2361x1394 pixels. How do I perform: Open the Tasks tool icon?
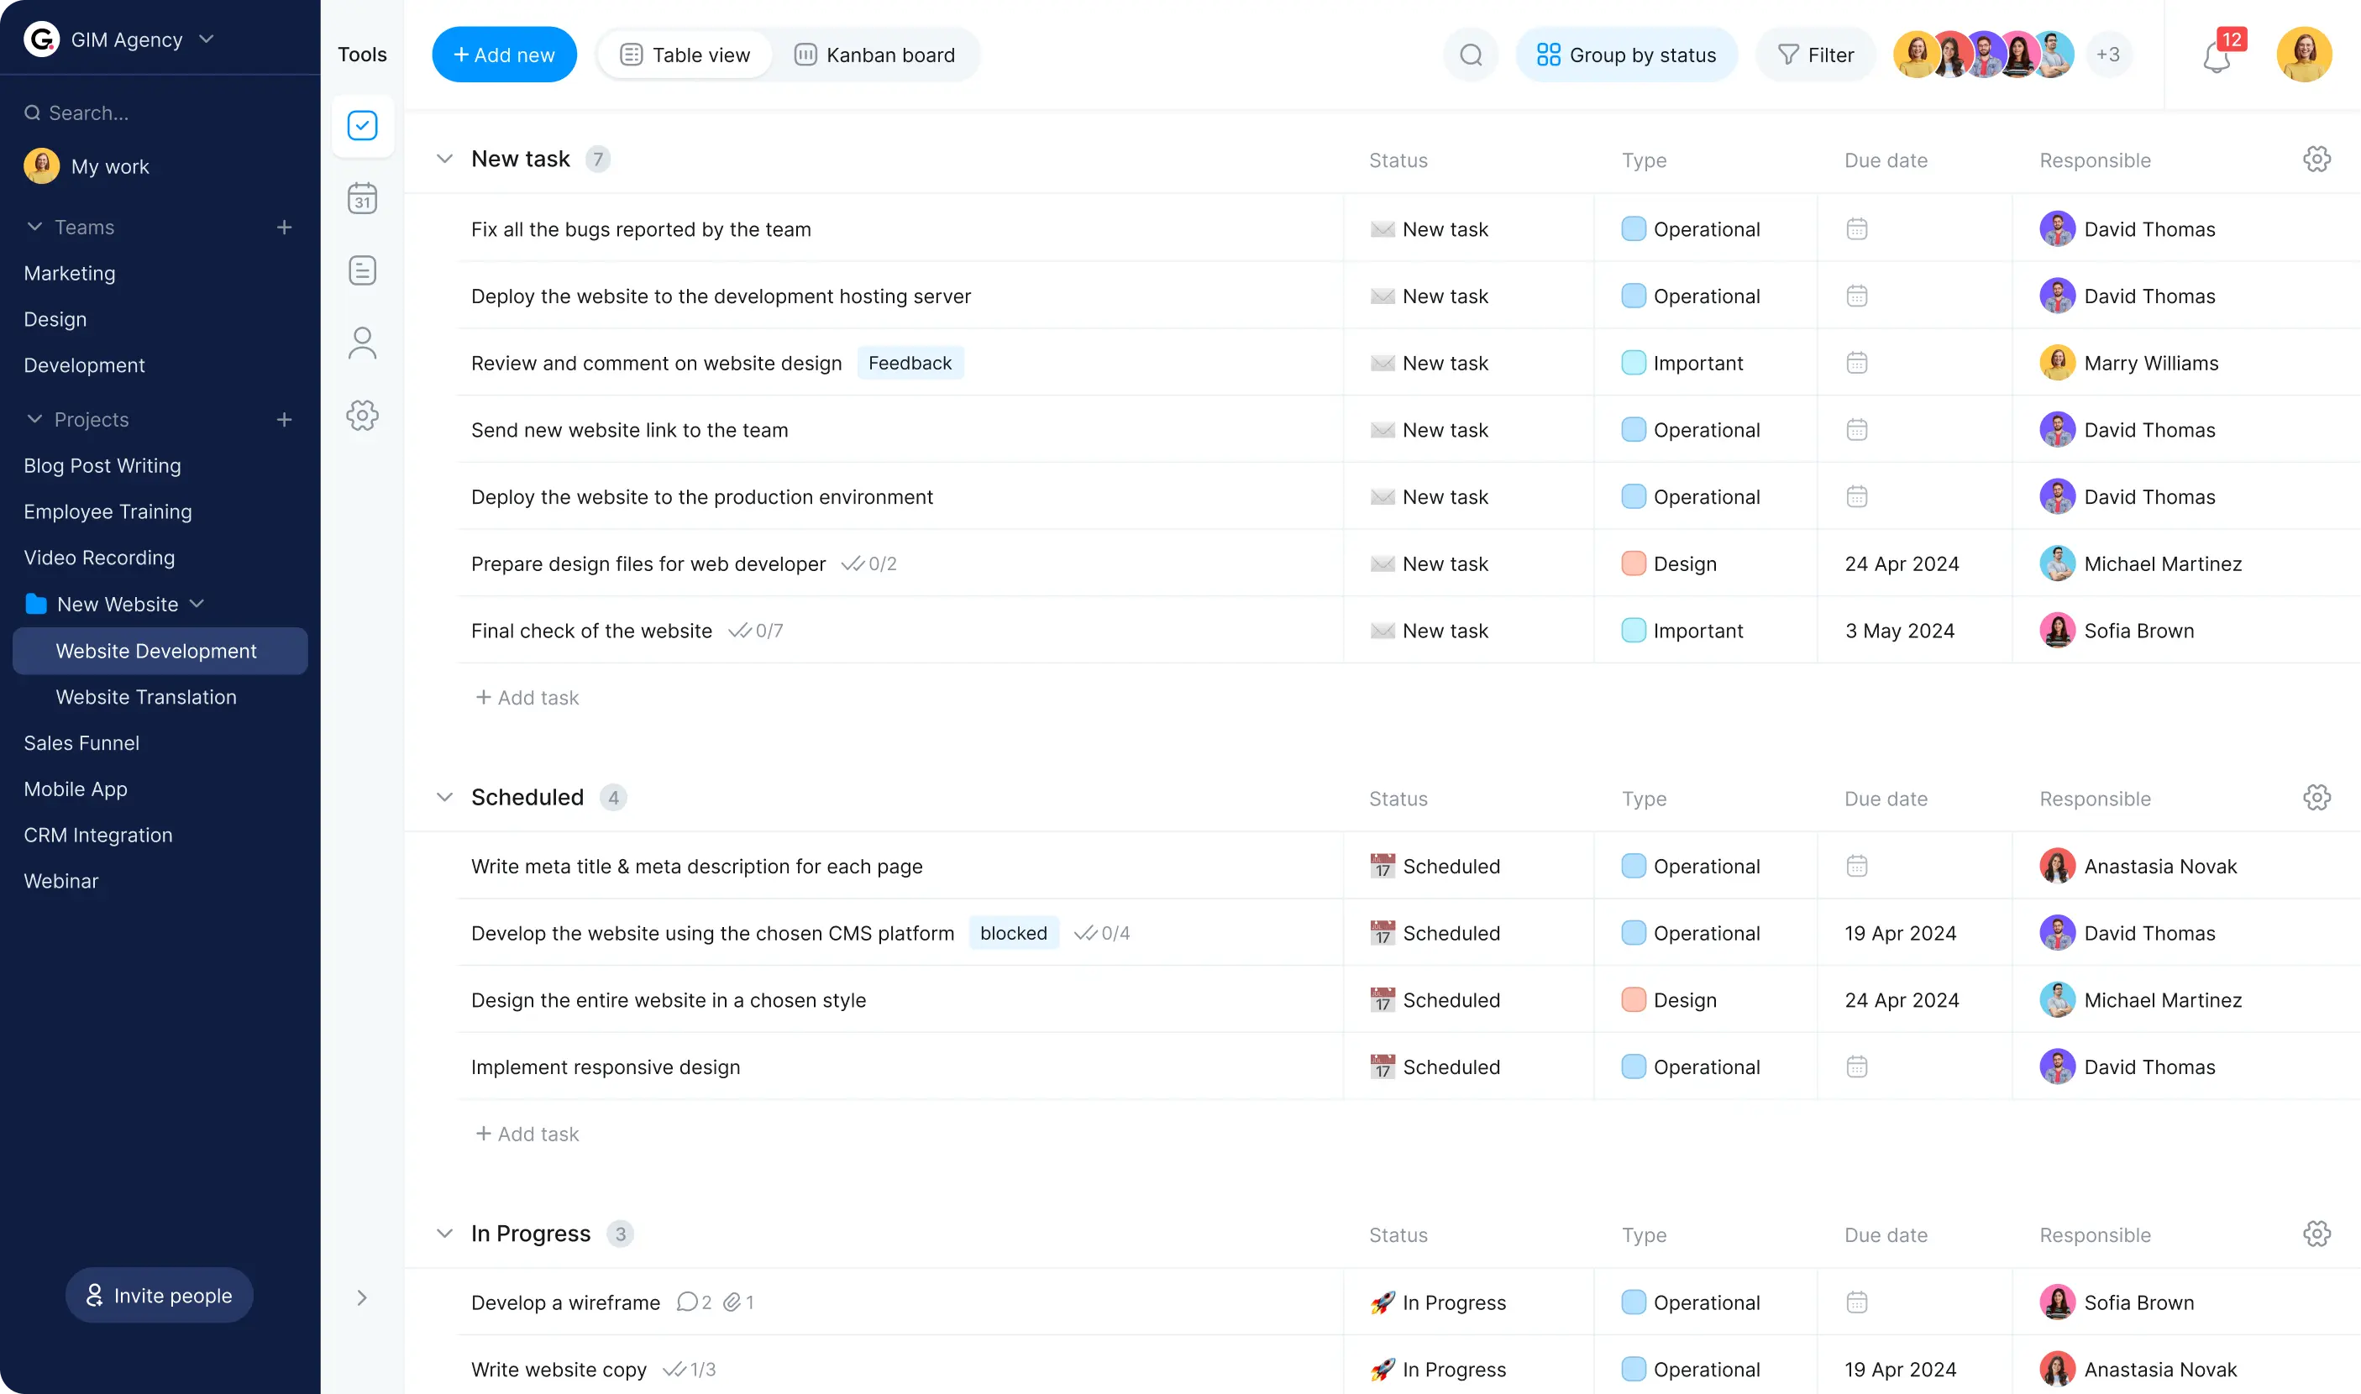(x=362, y=126)
